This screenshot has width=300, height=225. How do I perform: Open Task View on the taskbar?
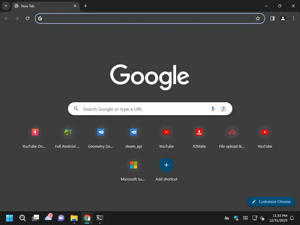pyautogui.click(x=35, y=218)
